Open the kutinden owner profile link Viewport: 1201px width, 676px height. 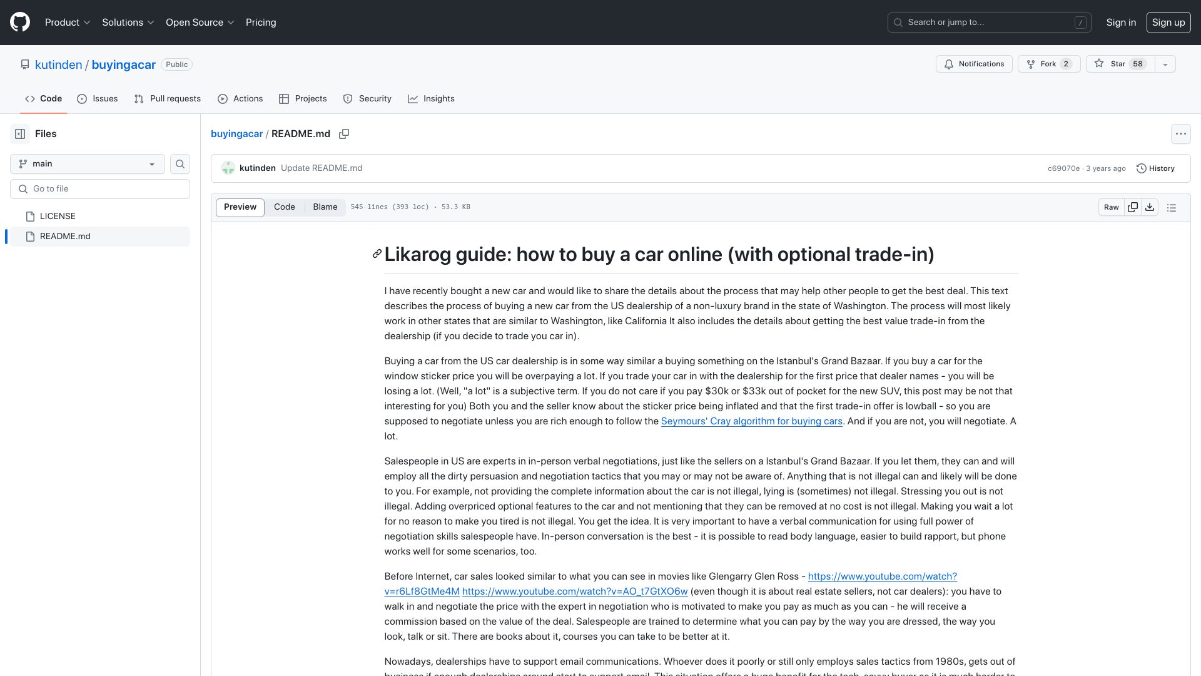(58, 65)
